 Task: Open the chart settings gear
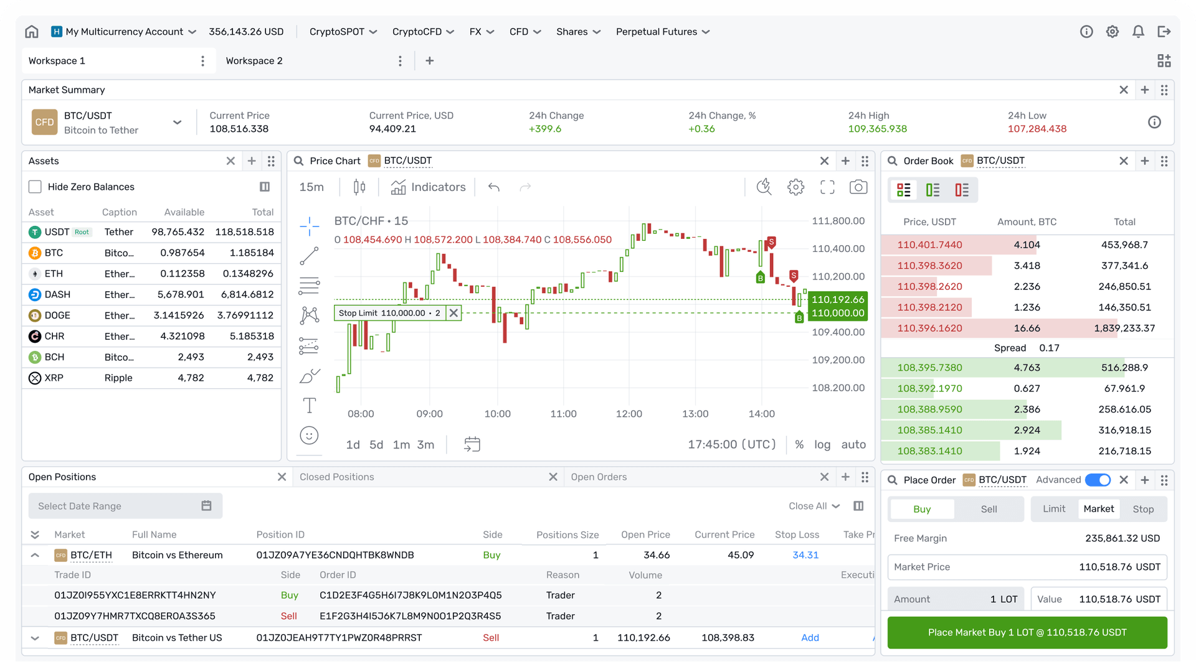[x=795, y=187]
